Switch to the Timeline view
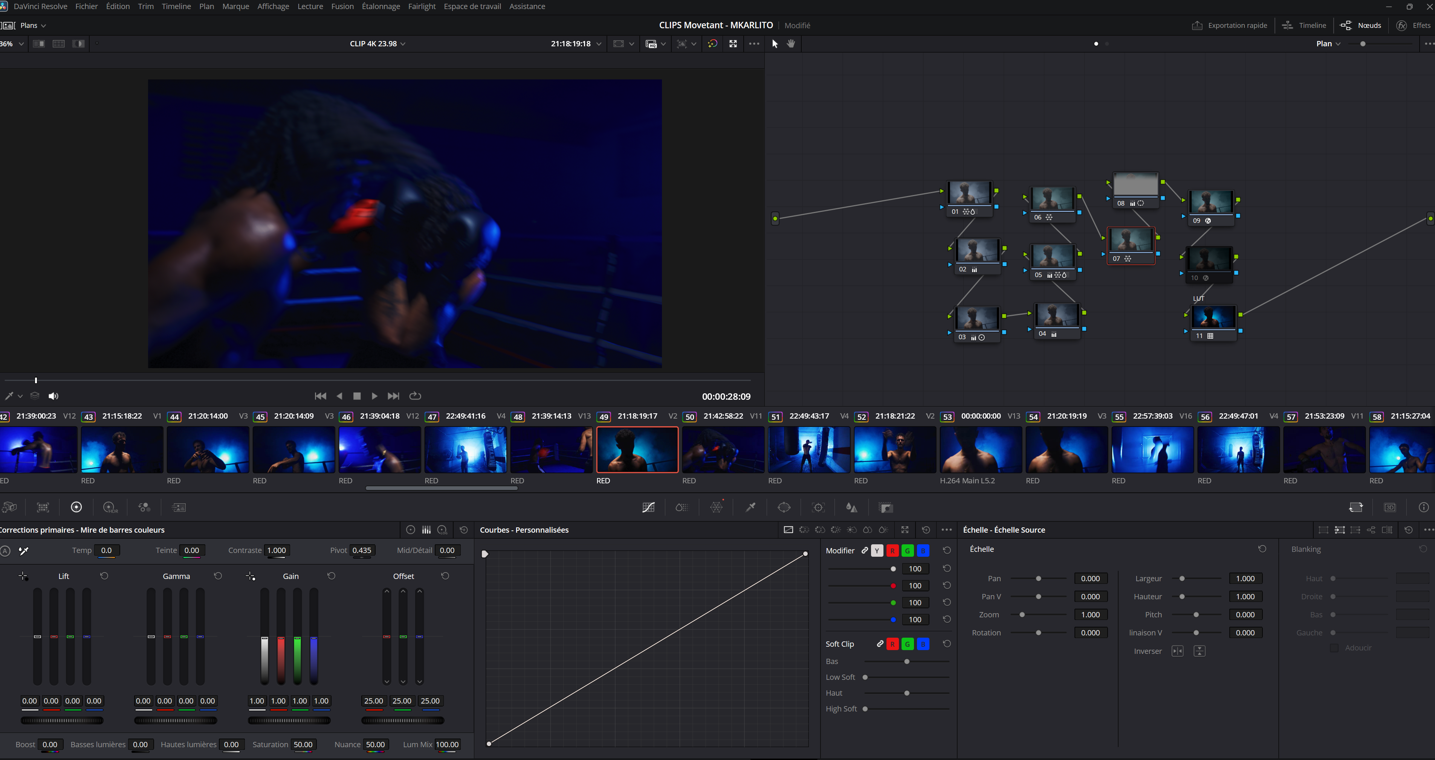 pos(1304,25)
